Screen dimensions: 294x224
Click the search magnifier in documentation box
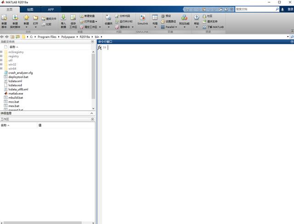(277, 9)
